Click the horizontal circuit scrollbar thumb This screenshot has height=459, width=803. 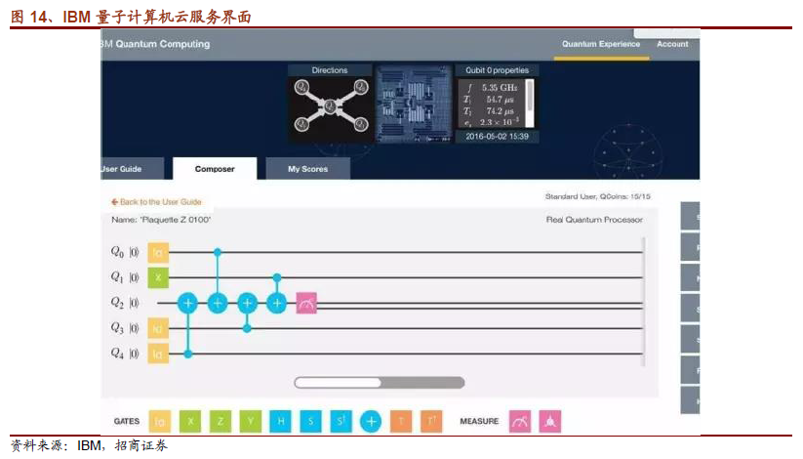(338, 383)
